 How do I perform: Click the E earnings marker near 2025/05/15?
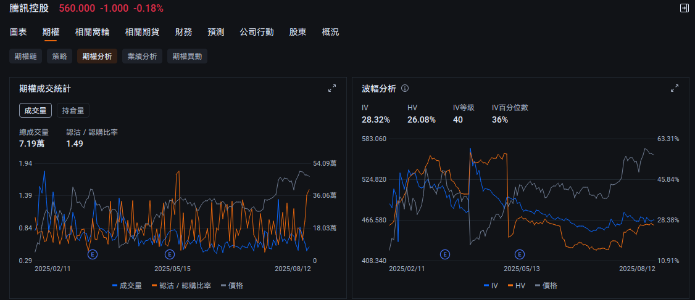(169, 254)
